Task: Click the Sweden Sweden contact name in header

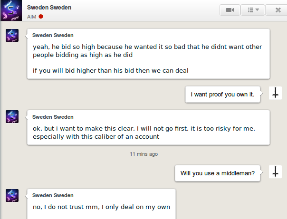Action: tap(49, 8)
